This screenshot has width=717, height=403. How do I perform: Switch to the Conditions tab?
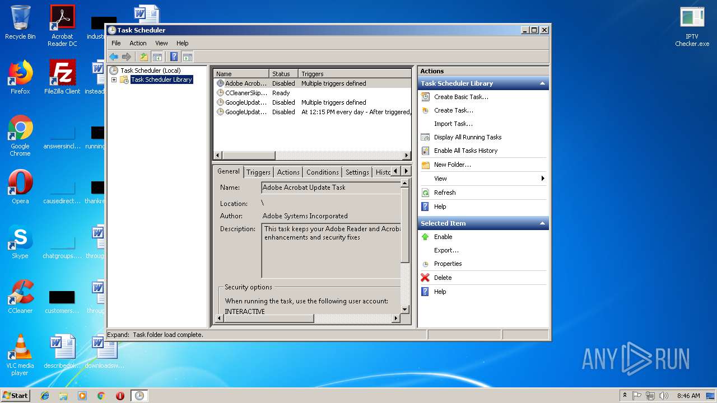point(323,172)
